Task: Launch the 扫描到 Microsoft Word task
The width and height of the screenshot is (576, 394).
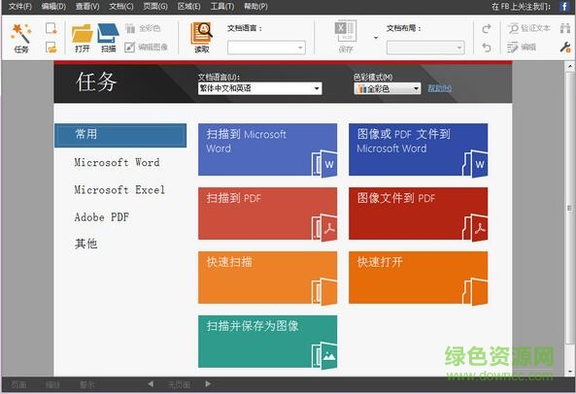Action: (x=267, y=149)
